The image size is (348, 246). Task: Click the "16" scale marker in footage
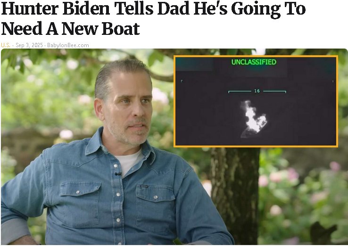(x=257, y=91)
